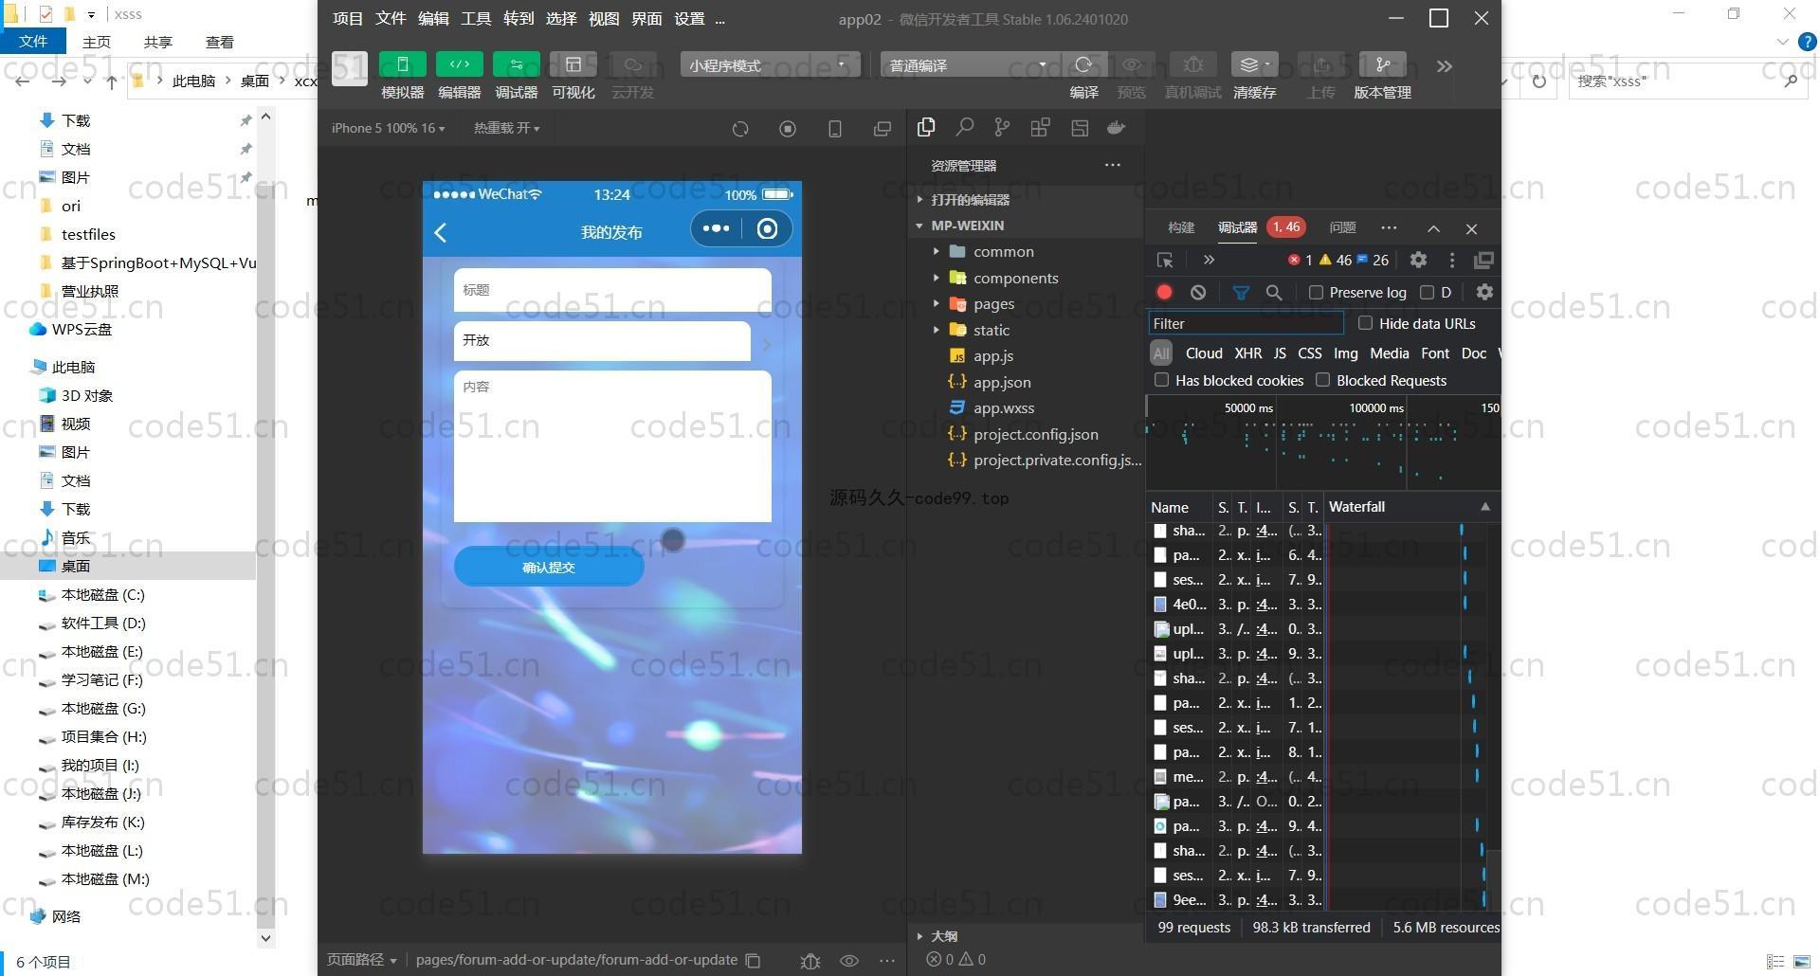
Task: Filter network requests by Img
Action: click(1345, 352)
